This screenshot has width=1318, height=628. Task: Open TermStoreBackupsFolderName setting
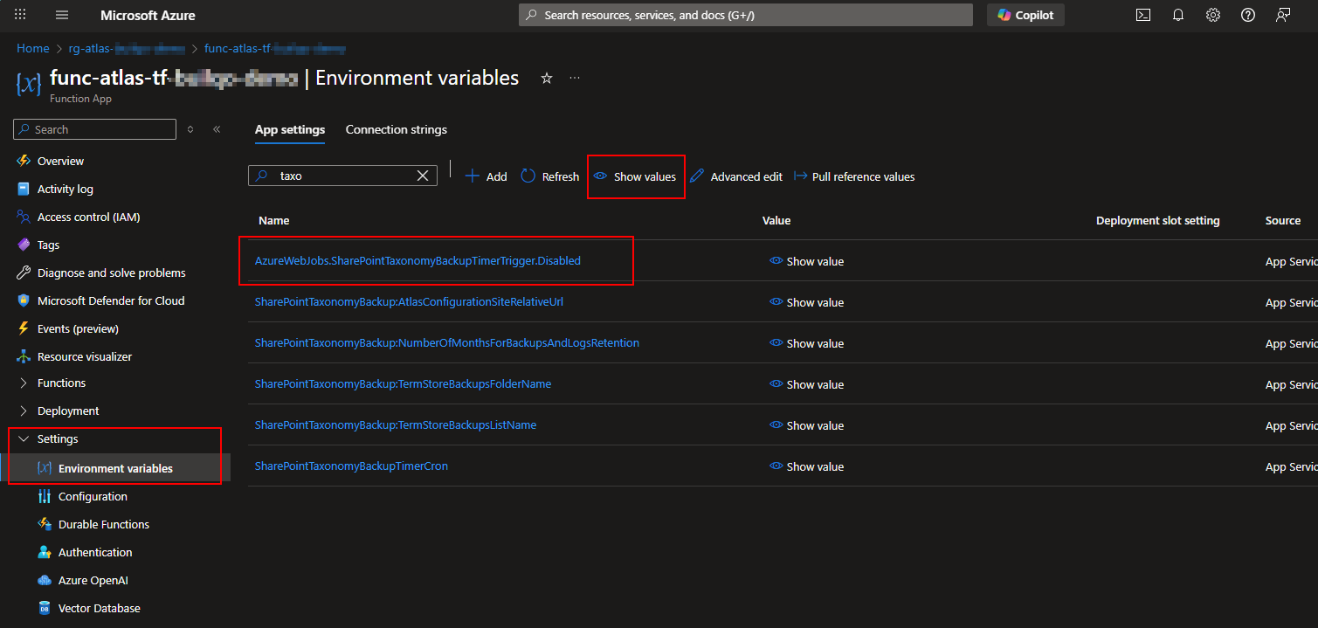[x=403, y=383]
